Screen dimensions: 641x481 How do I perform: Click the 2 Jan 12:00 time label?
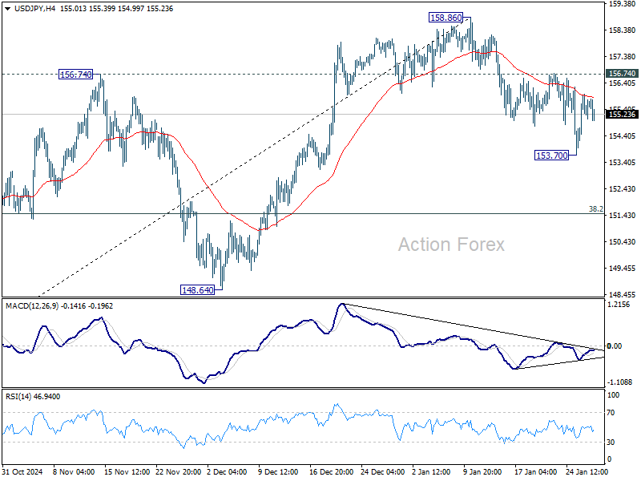point(433,471)
